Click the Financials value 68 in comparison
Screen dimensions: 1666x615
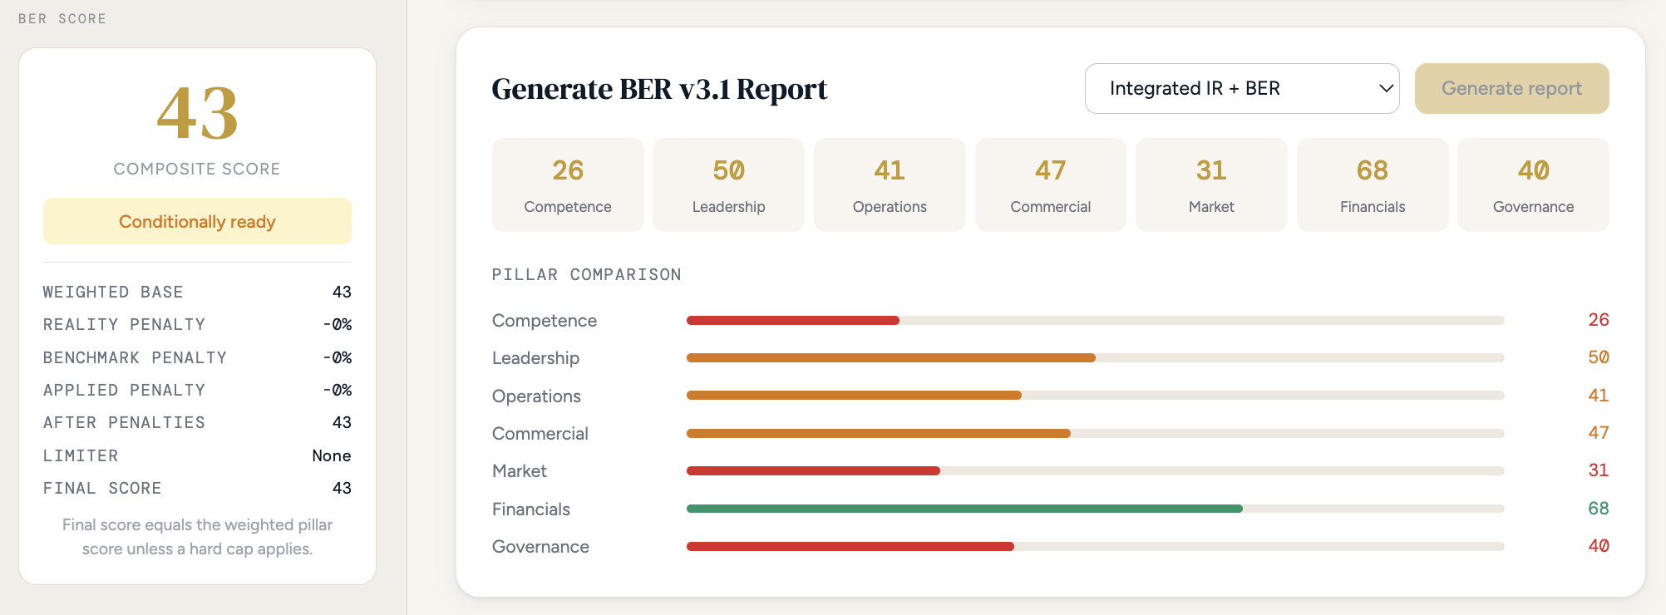1598,508
